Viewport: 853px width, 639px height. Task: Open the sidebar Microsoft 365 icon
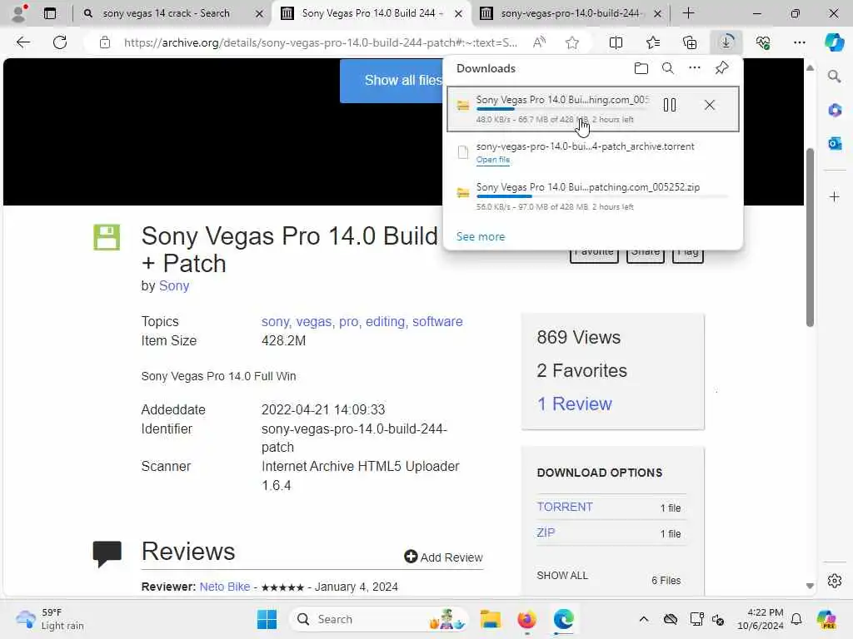pyautogui.click(x=835, y=111)
